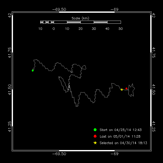Click the red circle in the legend
The height and width of the screenshot is (163, 163).
(x=95, y=136)
